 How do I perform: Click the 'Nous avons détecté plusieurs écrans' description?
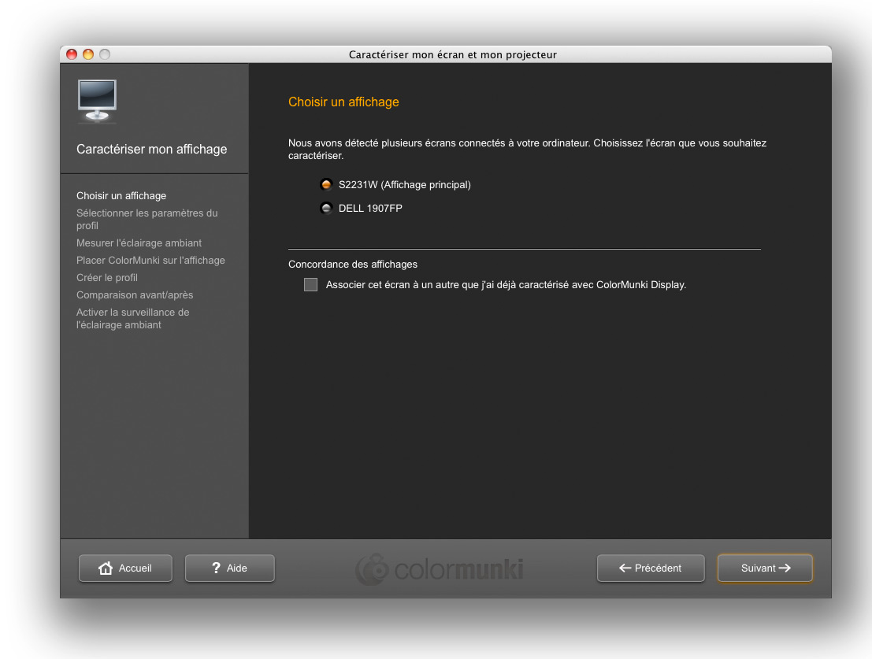coord(527,149)
